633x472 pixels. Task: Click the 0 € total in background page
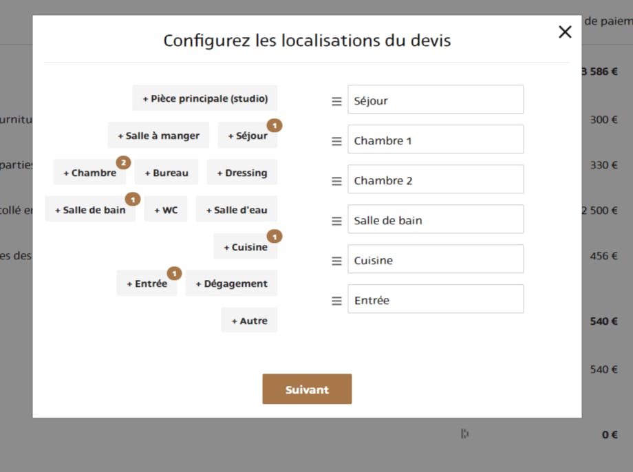[x=610, y=434]
